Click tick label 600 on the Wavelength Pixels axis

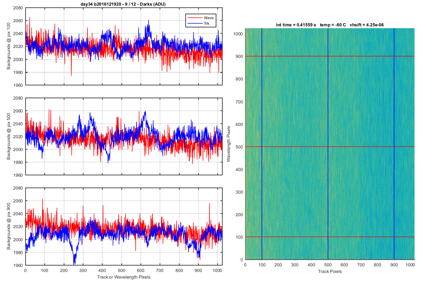239,124
